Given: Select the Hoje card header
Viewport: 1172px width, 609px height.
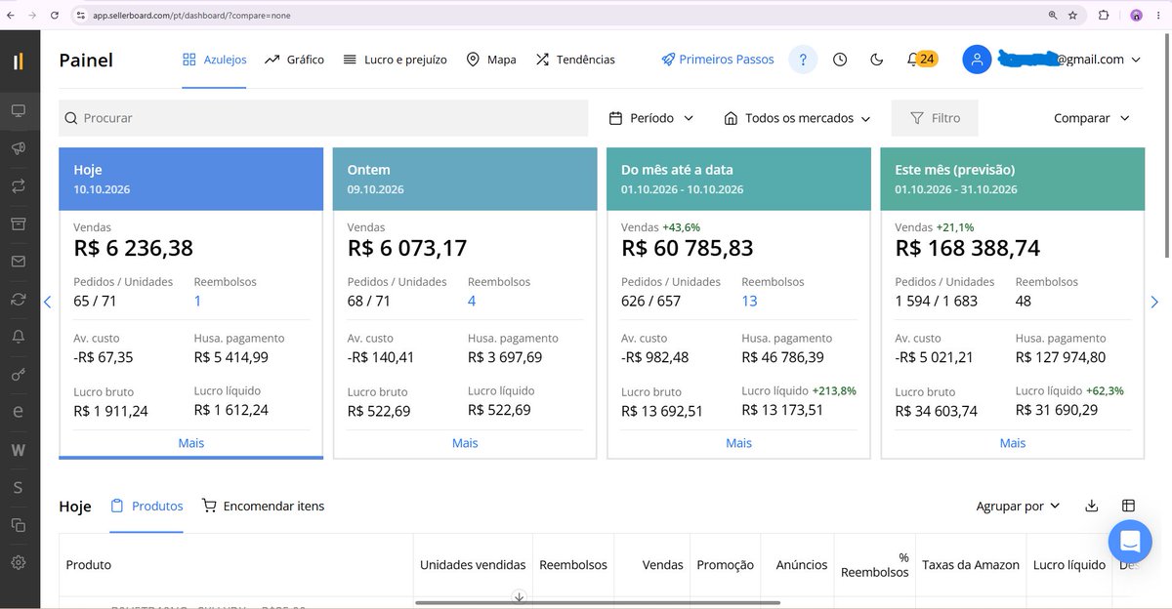Looking at the screenshot, I should click(191, 179).
